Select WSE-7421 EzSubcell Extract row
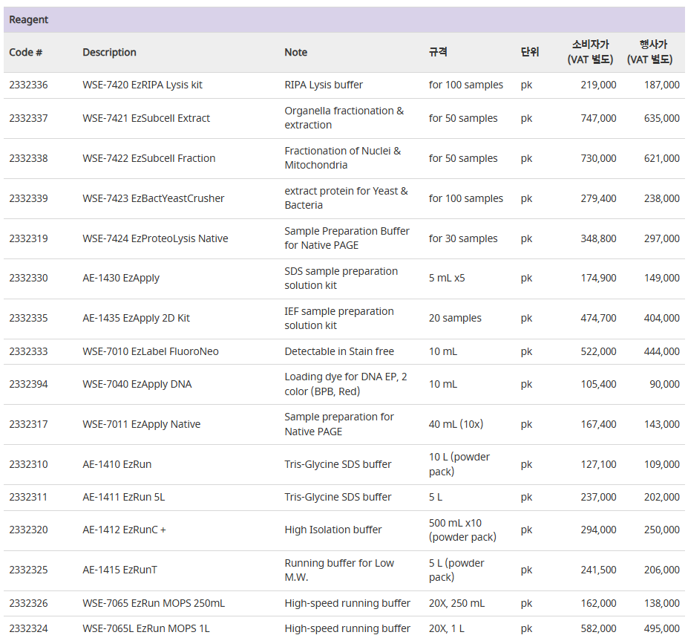 click(x=344, y=118)
